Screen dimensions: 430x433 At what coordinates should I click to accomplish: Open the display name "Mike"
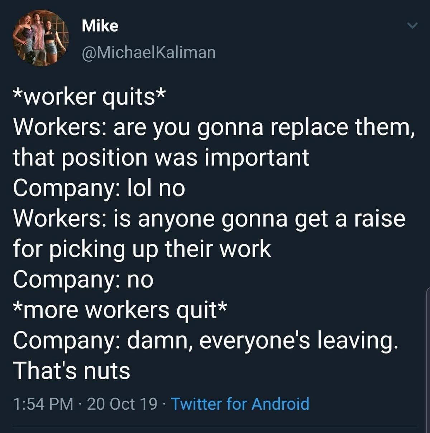pyautogui.click(x=100, y=26)
